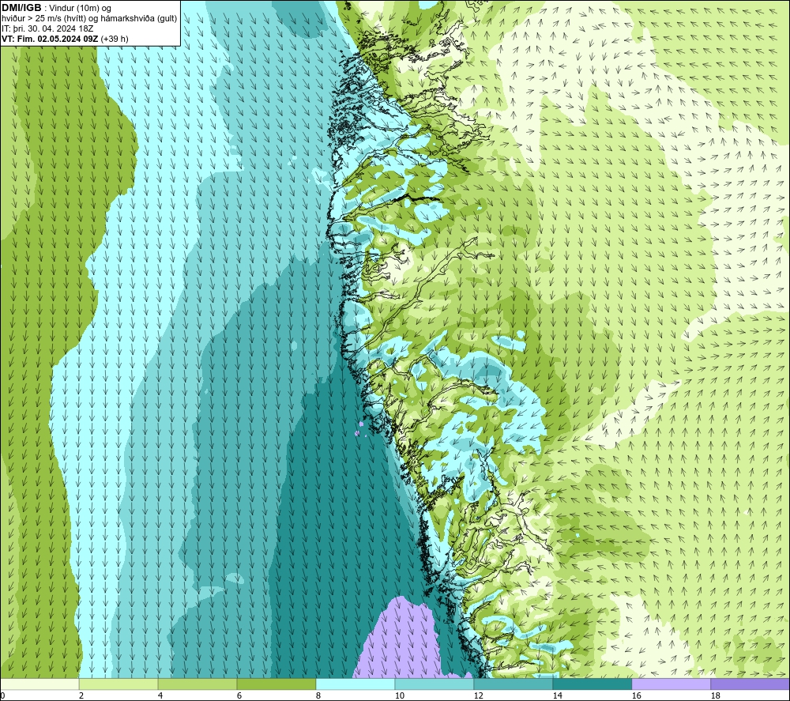Click the legend scale label '8'
This screenshot has width=790, height=701.
[x=318, y=695]
